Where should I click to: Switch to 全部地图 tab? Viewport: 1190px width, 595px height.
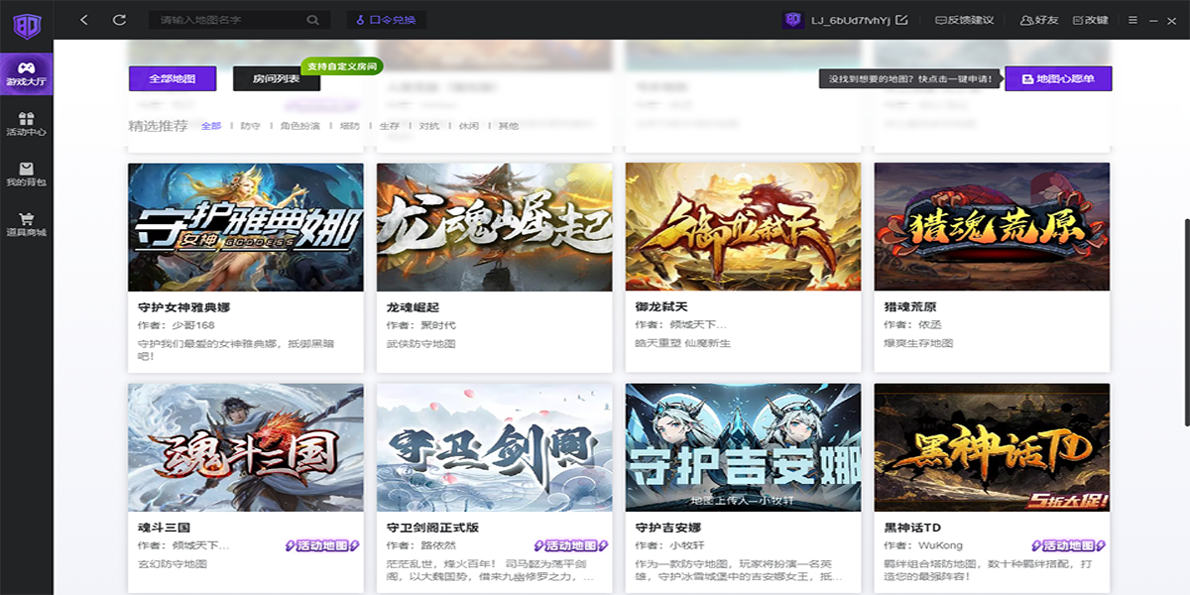pyautogui.click(x=173, y=78)
